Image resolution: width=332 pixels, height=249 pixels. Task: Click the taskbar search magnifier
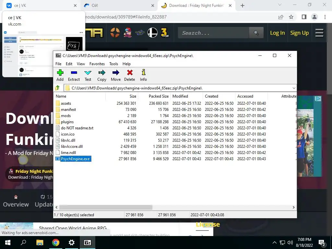23,243
